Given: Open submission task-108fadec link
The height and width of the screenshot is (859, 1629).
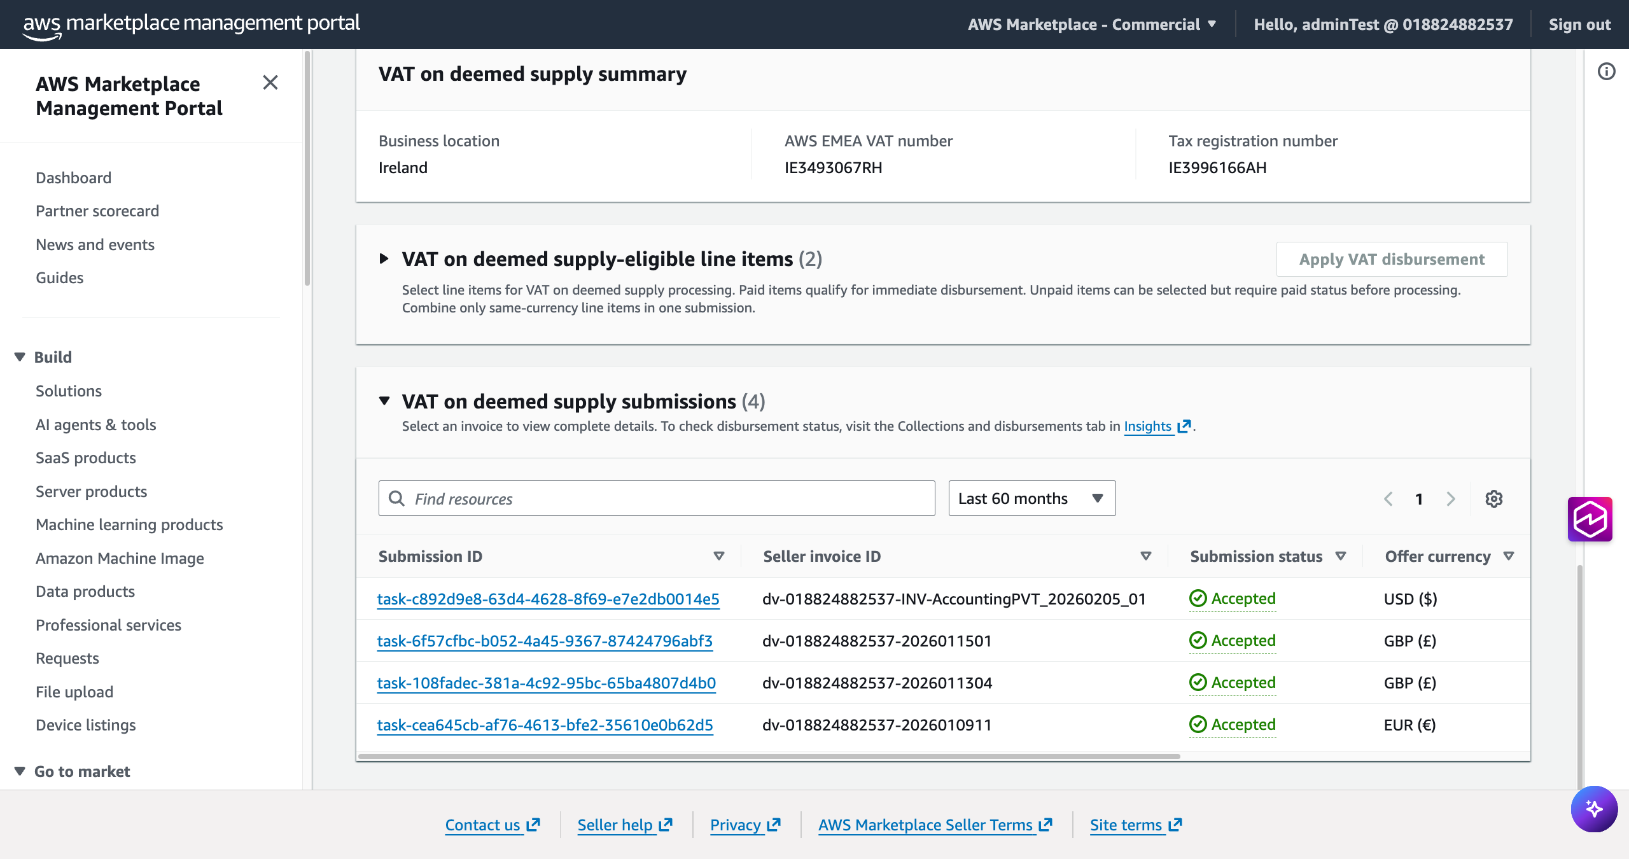Looking at the screenshot, I should [x=547, y=683].
